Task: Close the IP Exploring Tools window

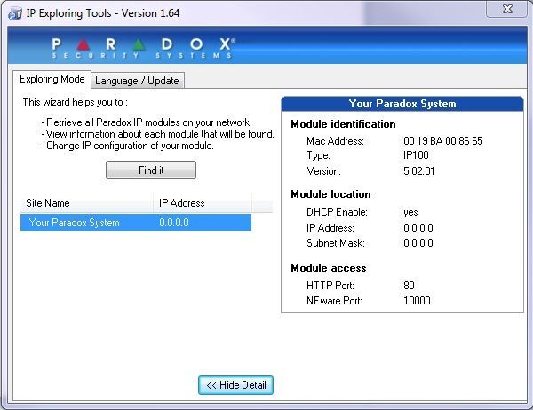Action: tap(505, 10)
